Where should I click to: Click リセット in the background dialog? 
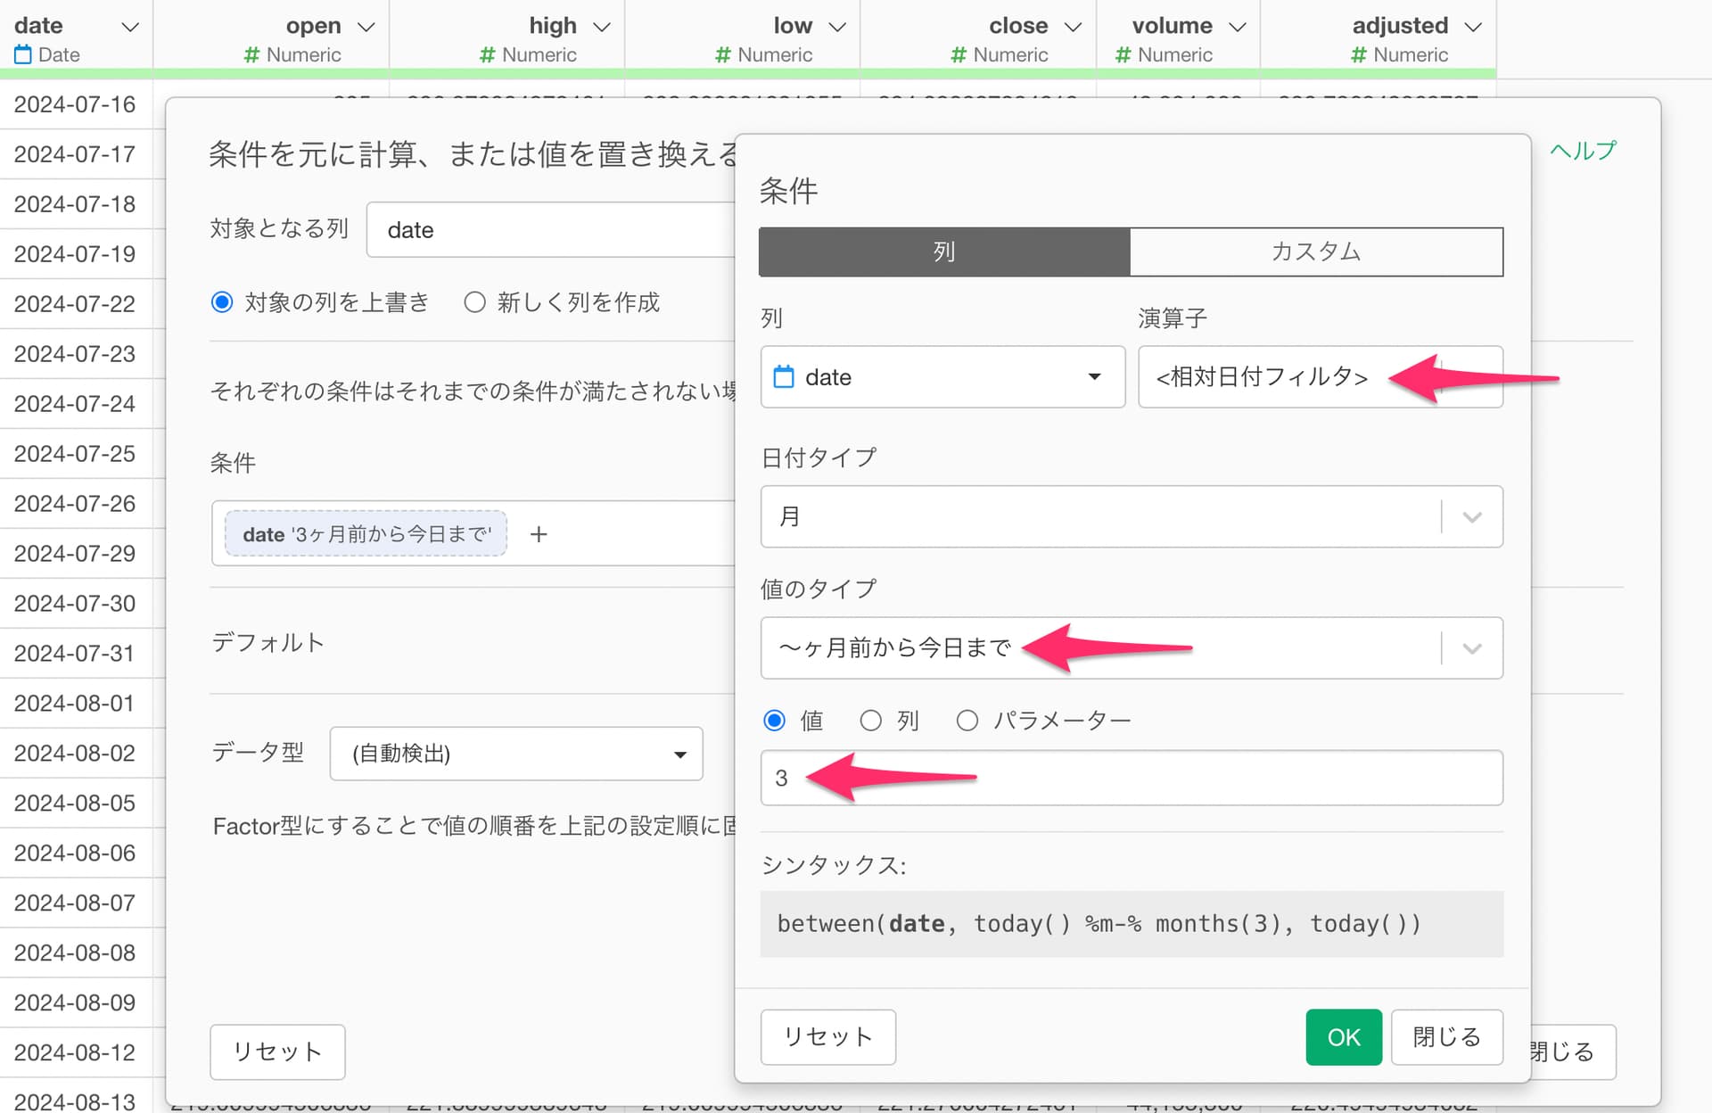point(277,1052)
